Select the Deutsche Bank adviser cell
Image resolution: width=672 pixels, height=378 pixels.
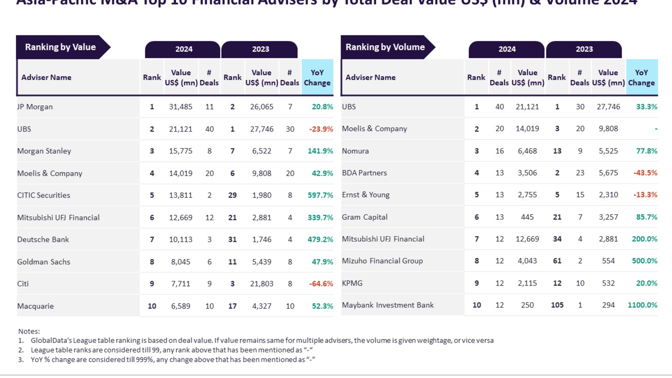point(43,239)
